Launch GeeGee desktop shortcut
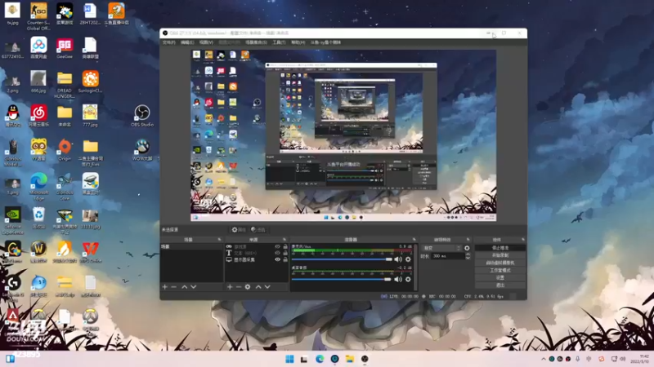This screenshot has width=654, height=367. [65, 47]
